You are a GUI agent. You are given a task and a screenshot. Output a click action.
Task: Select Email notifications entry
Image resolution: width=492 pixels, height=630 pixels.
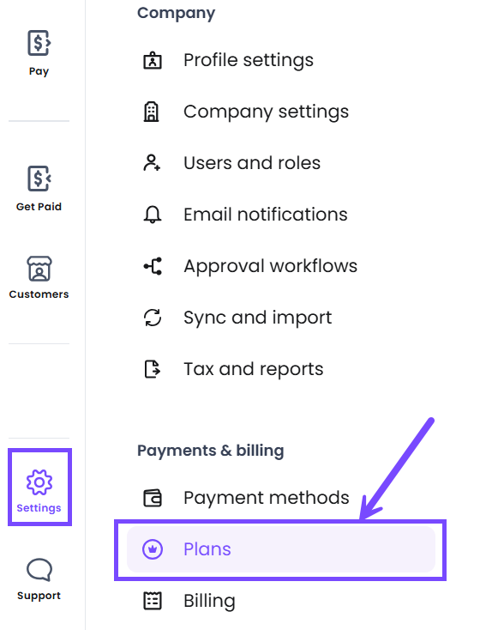(266, 215)
